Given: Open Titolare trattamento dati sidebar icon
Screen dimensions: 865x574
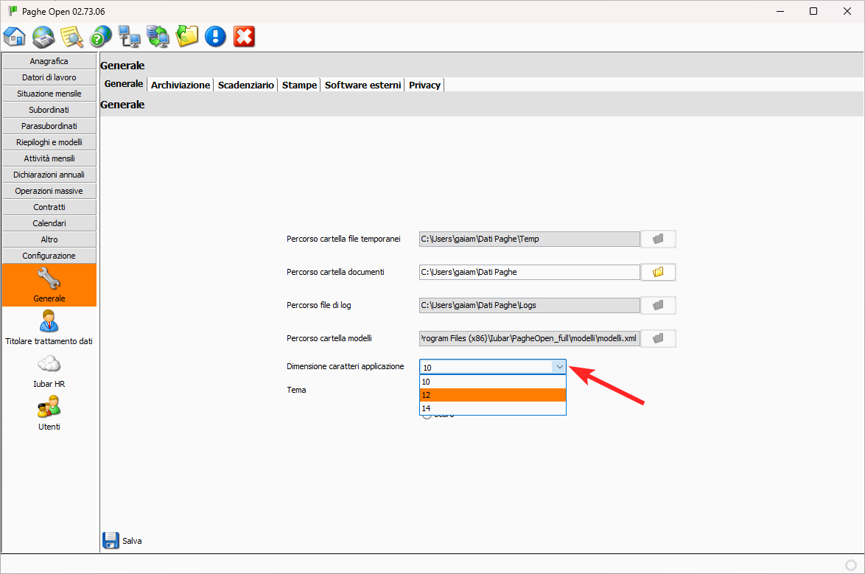Looking at the screenshot, I should point(49,328).
